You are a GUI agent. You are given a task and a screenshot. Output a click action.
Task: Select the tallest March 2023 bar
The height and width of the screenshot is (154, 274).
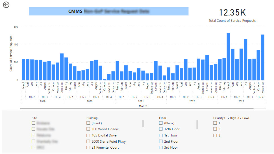[x=228, y=57]
